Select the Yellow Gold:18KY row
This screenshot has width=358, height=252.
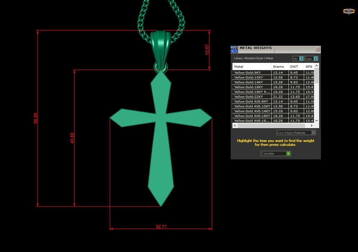click(x=273, y=87)
